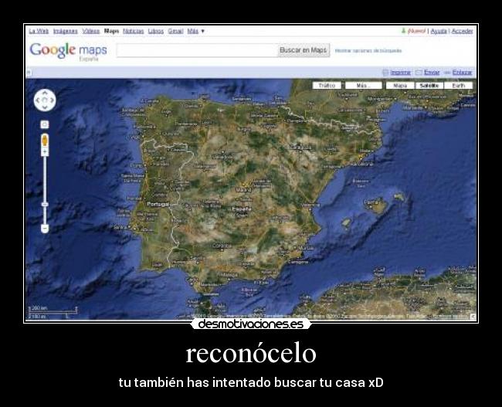Click the printer icon next to Imprimir
The image size is (502, 407).
click(385, 73)
